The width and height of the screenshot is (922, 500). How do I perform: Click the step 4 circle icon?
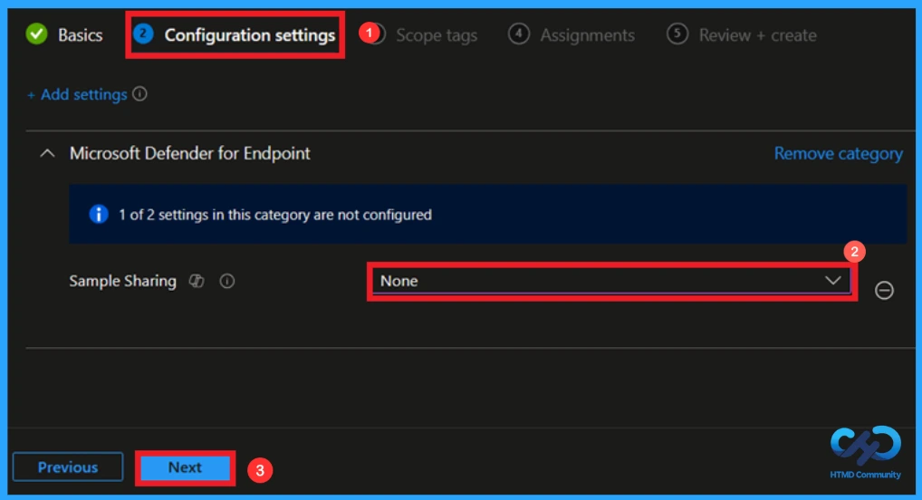coord(519,34)
